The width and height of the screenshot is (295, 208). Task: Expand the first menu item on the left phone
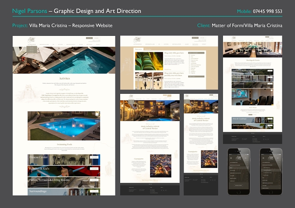pyautogui.click(x=238, y=163)
